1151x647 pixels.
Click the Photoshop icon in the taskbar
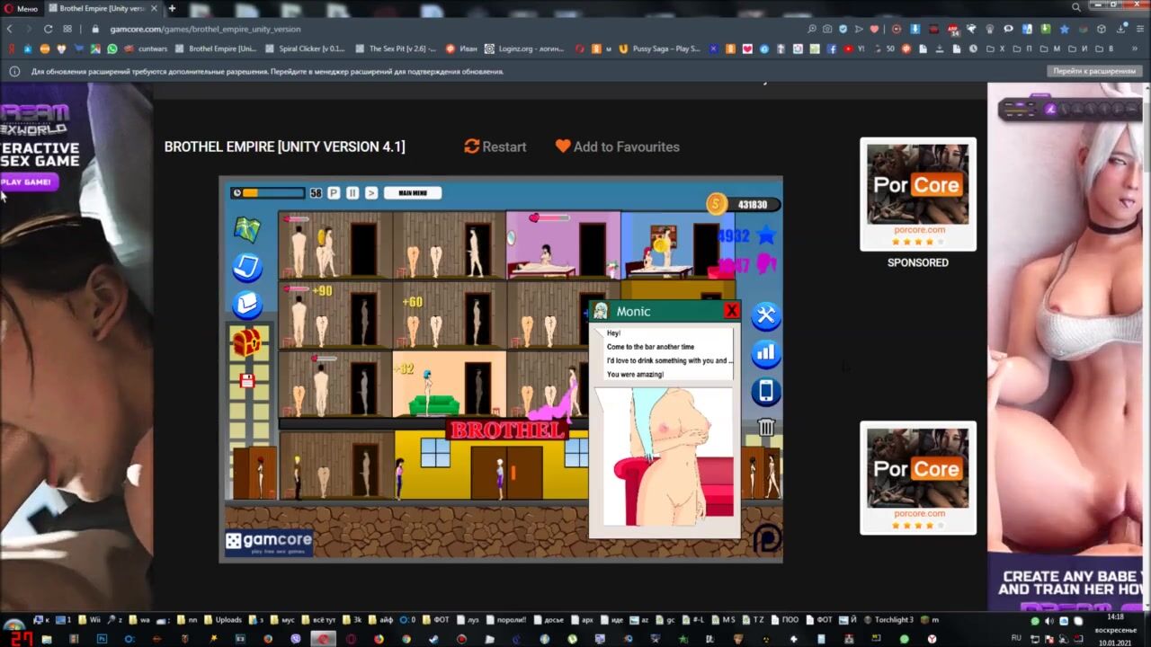coord(102,639)
